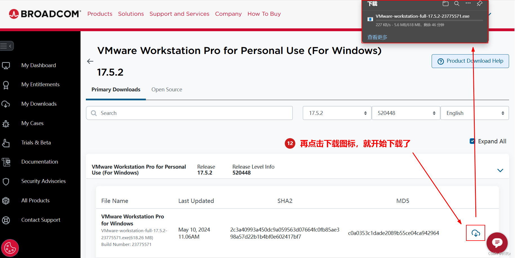Click the Search input field
The height and width of the screenshot is (258, 515).
[x=189, y=113]
